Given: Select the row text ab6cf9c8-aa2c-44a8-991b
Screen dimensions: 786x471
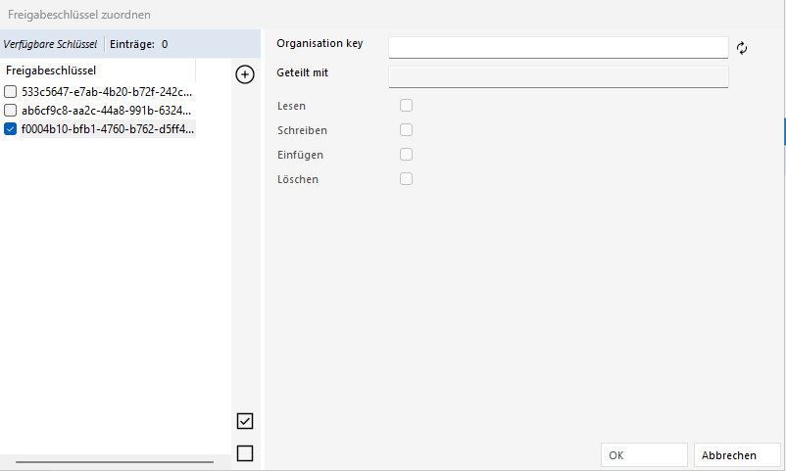Looking at the screenshot, I should [x=107, y=111].
